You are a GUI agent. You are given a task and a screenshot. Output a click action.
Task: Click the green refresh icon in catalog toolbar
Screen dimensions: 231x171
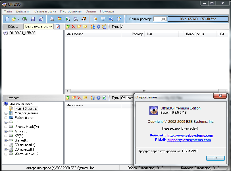point(104,98)
